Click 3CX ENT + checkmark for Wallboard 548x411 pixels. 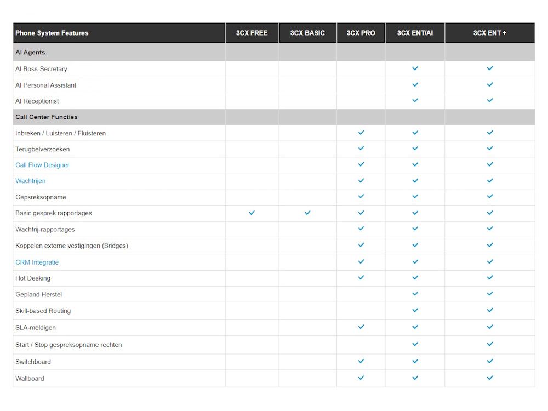pyautogui.click(x=490, y=378)
